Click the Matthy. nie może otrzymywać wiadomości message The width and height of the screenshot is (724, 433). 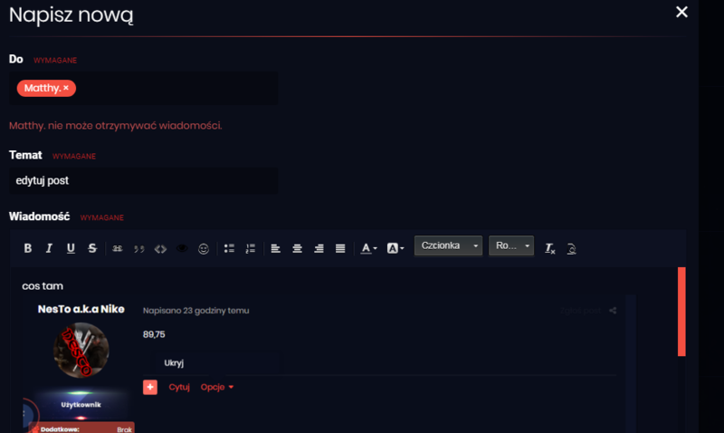coord(116,126)
